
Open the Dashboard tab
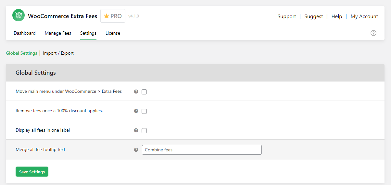click(25, 33)
